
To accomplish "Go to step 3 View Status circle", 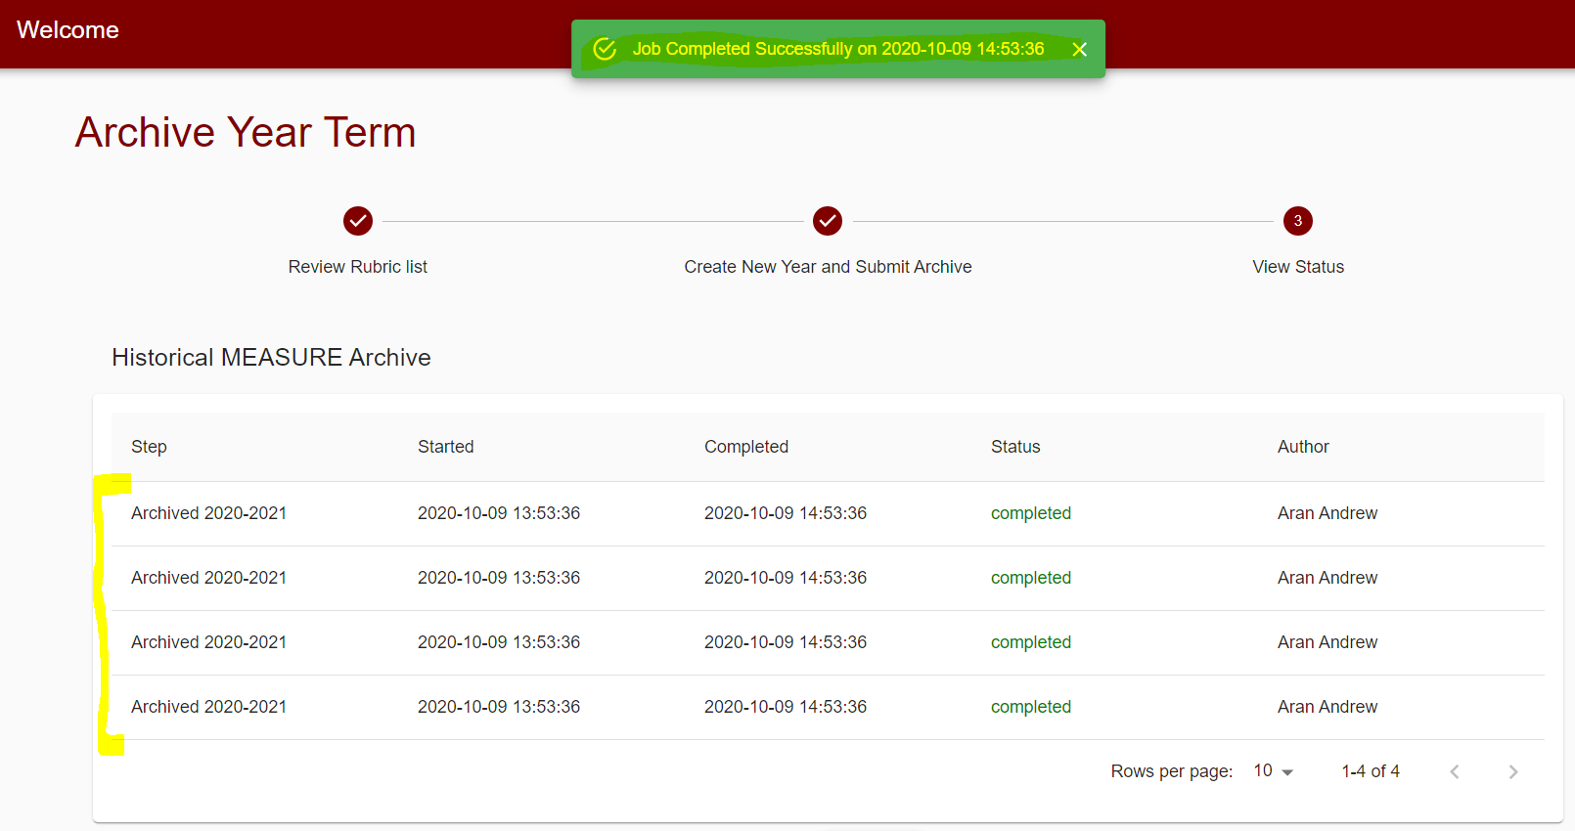I will 1298,221.
